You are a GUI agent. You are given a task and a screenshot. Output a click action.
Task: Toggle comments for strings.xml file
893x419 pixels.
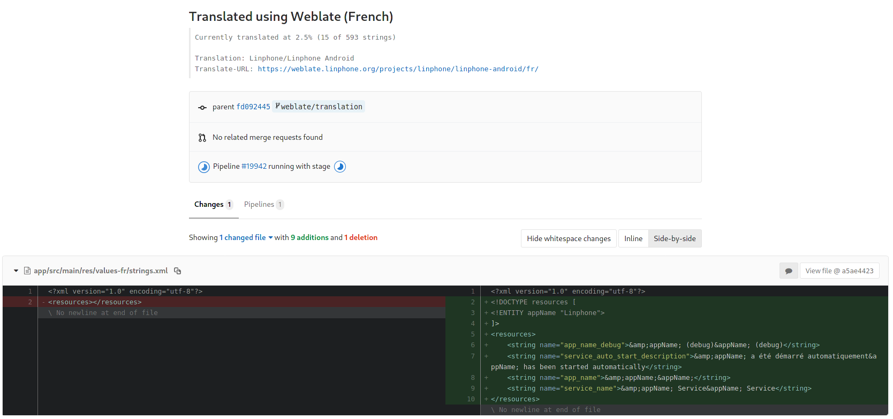(789, 271)
